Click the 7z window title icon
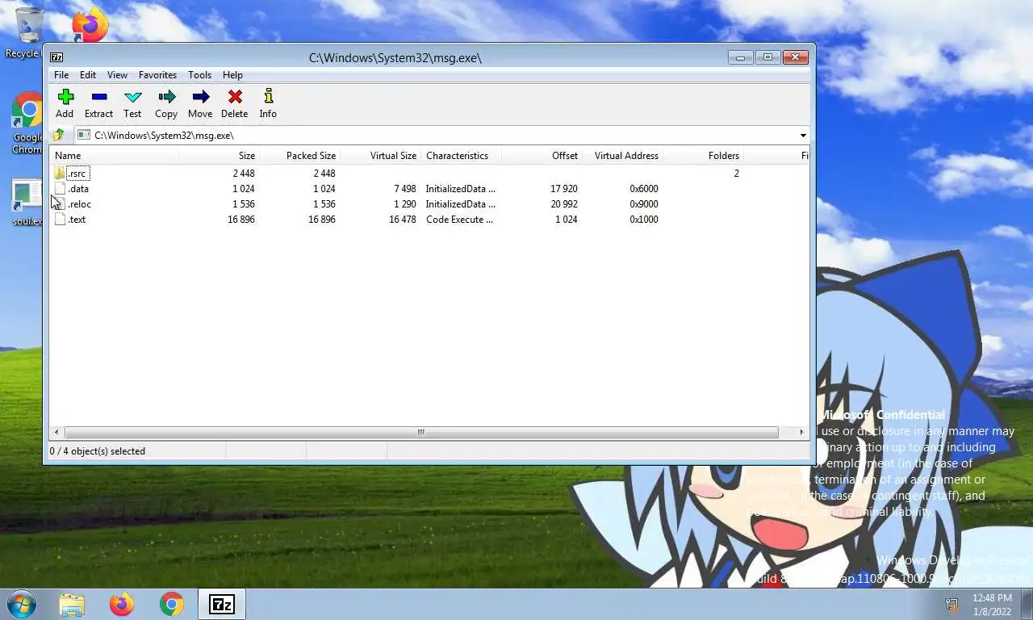This screenshot has width=1033, height=620. tap(56, 57)
